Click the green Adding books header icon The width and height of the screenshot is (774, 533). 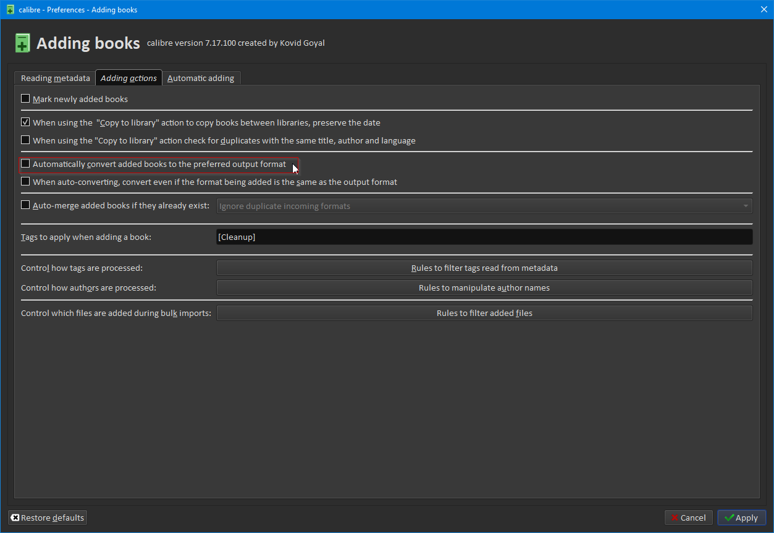pos(22,43)
